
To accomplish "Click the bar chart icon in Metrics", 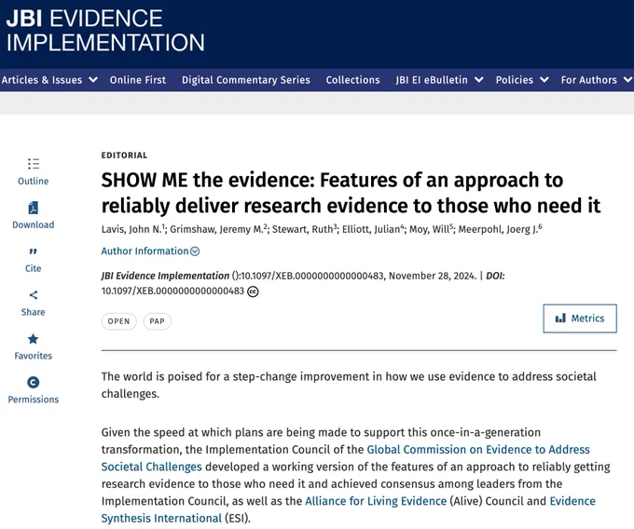I will [560, 319].
